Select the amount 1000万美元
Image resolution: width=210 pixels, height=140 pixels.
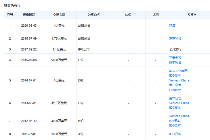point(59,134)
